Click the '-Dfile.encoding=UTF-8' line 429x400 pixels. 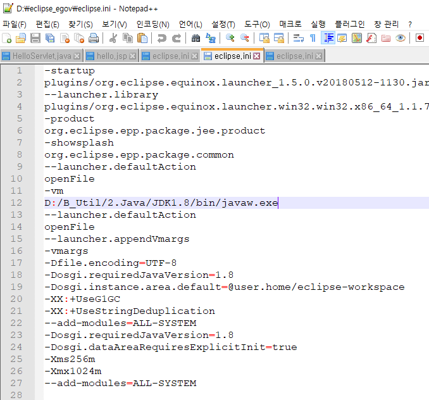(111, 263)
